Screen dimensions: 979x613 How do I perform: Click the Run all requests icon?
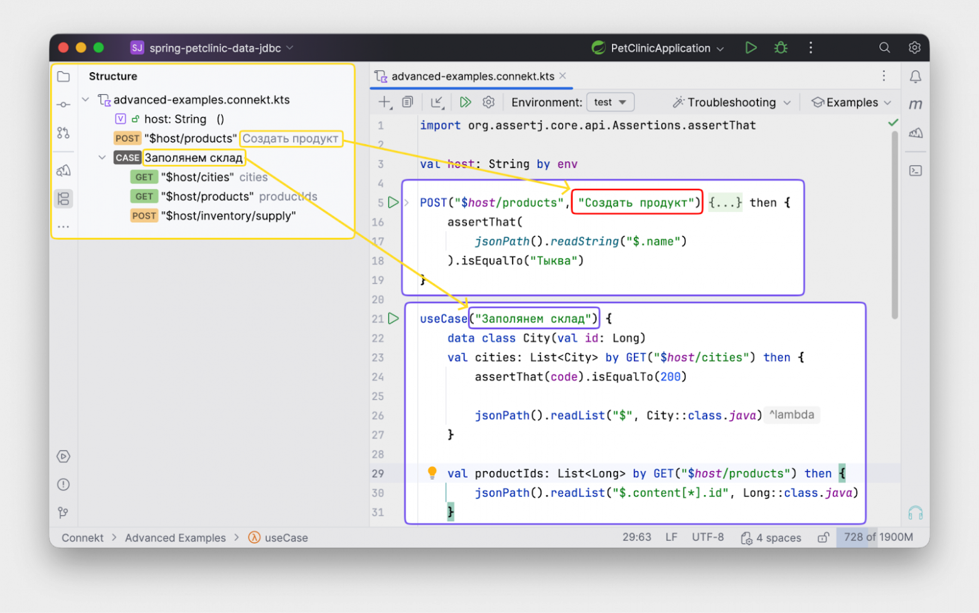pos(465,102)
